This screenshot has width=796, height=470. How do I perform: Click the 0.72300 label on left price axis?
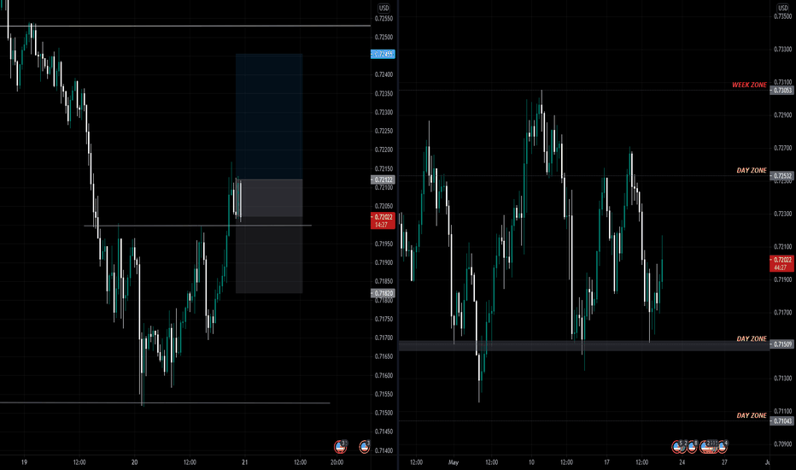(383, 112)
